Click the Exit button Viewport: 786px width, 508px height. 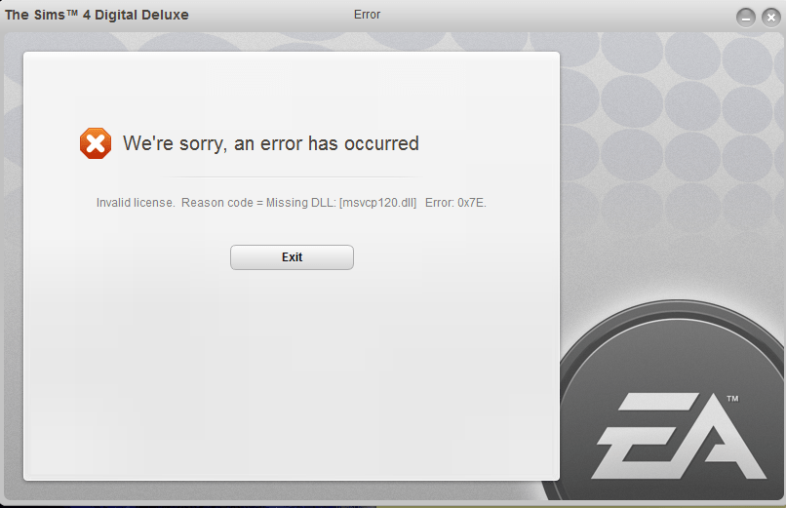click(292, 257)
